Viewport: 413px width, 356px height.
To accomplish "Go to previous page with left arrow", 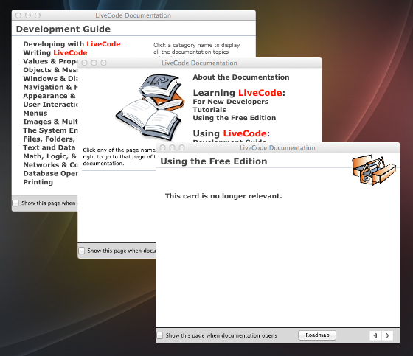I will pos(375,335).
